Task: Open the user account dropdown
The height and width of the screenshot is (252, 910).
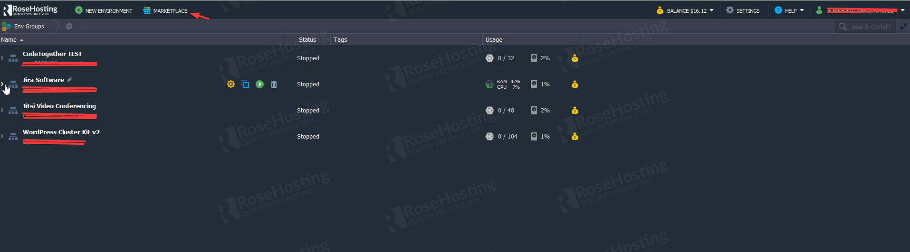Action: coord(860,10)
